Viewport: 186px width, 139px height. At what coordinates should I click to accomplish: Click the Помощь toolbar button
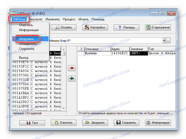point(127,27)
